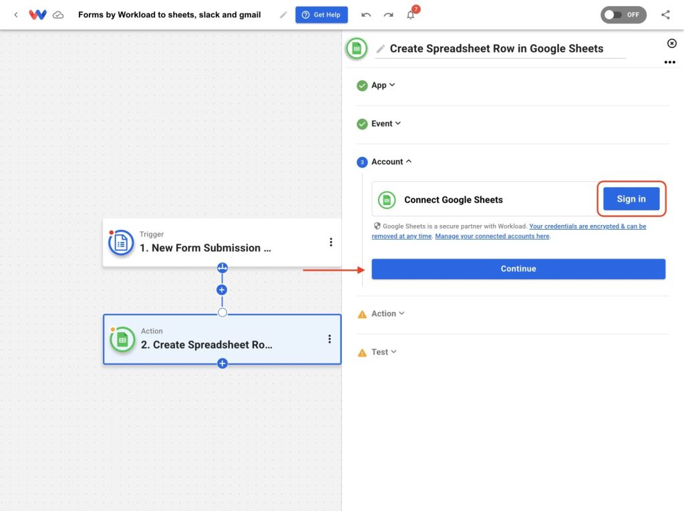Undo the last change
The height and width of the screenshot is (511, 684).
pos(366,15)
